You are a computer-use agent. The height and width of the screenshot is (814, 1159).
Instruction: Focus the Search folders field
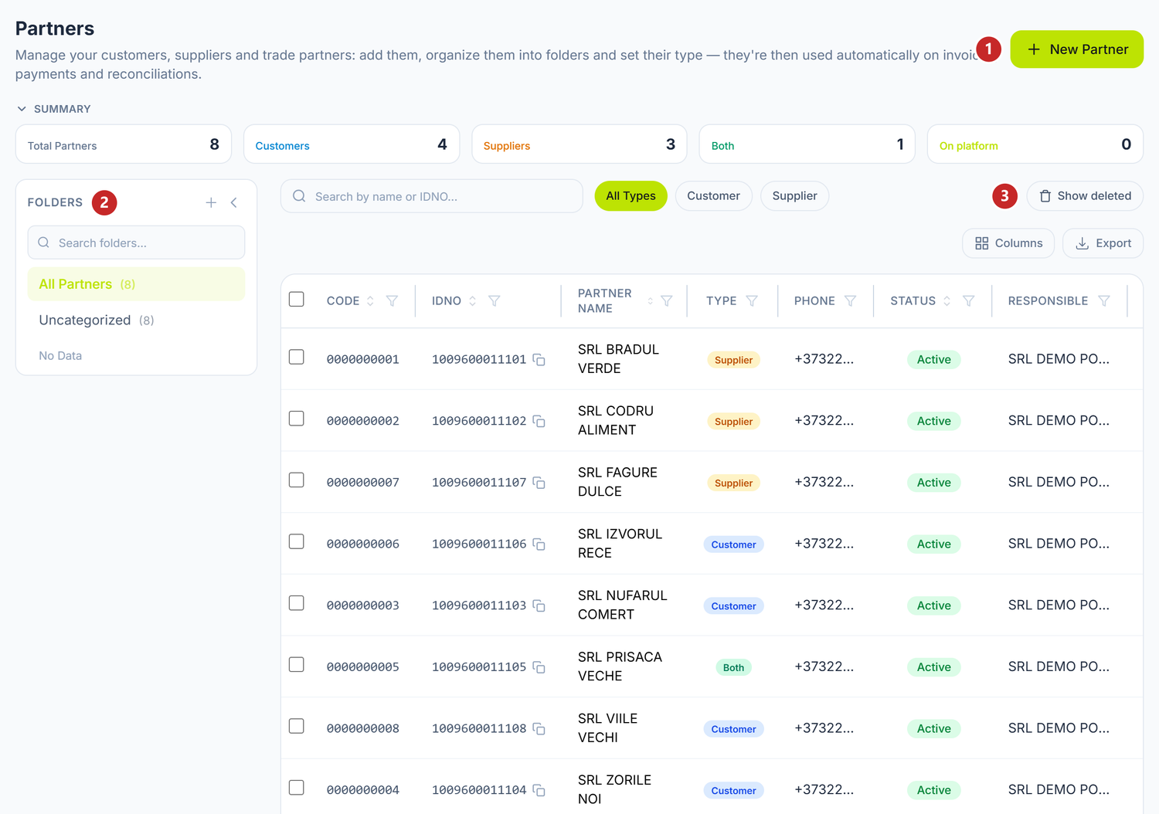click(136, 243)
